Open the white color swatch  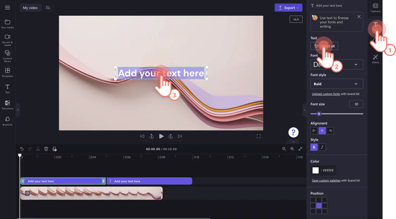[315, 170]
